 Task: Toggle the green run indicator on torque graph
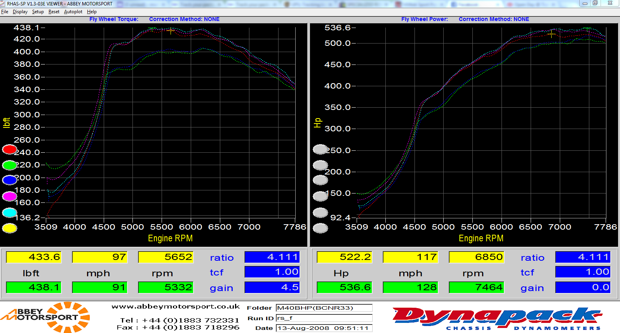tap(10, 165)
